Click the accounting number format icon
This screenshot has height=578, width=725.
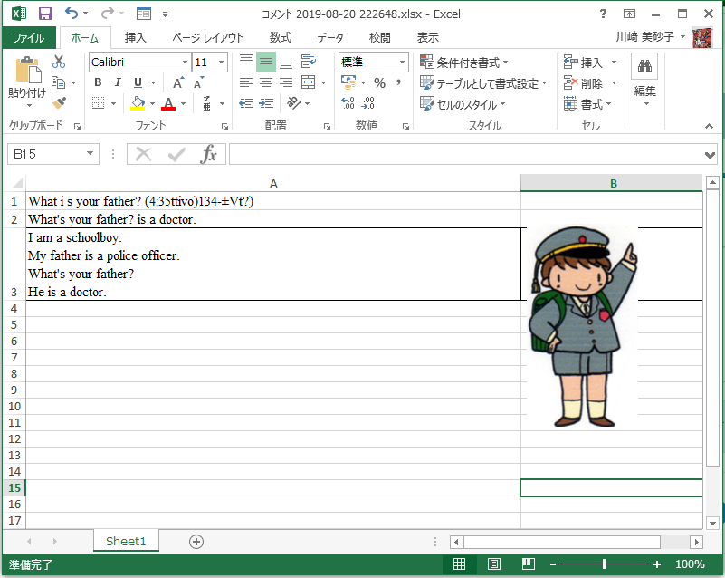click(x=348, y=82)
